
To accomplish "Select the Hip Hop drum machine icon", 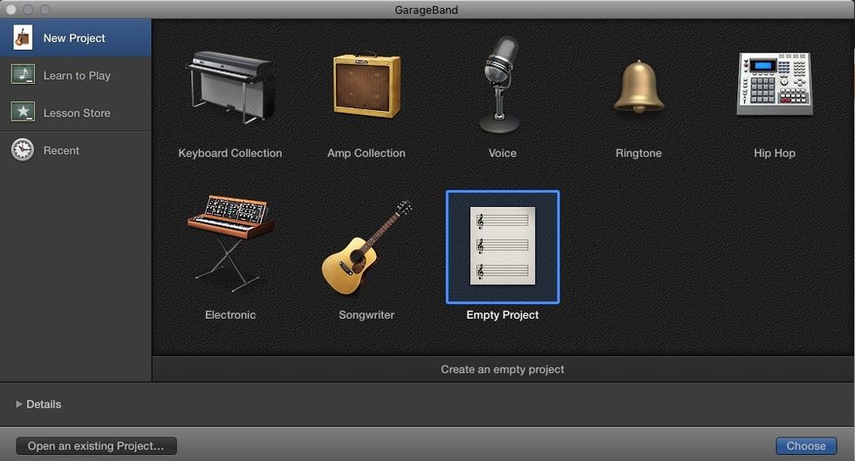I will pyautogui.click(x=775, y=84).
